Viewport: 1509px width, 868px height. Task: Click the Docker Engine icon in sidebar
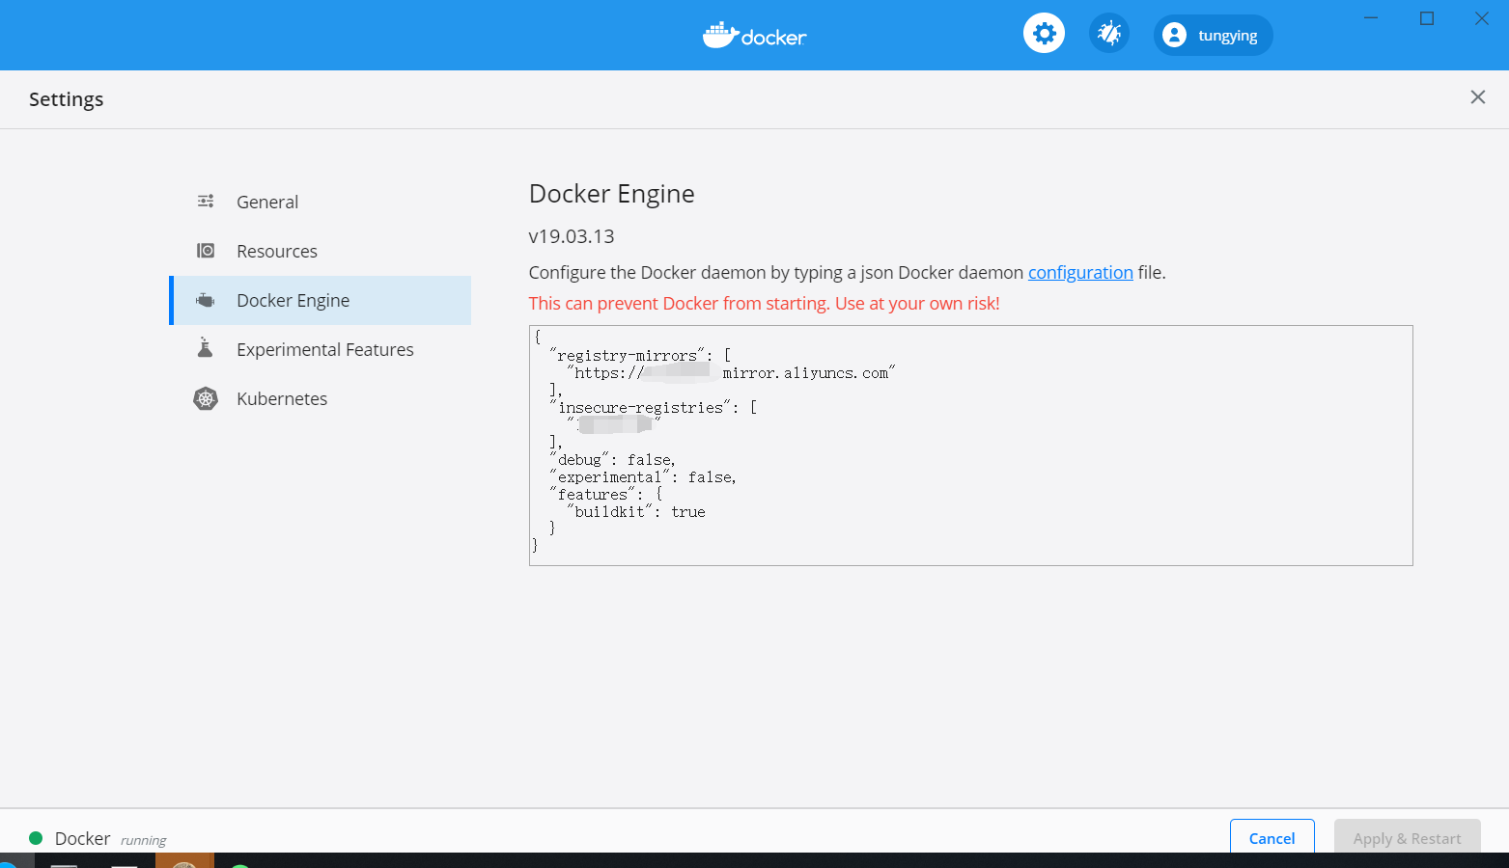click(206, 300)
